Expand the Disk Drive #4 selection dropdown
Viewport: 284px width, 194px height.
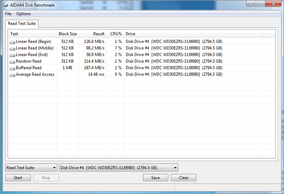coord(119,168)
